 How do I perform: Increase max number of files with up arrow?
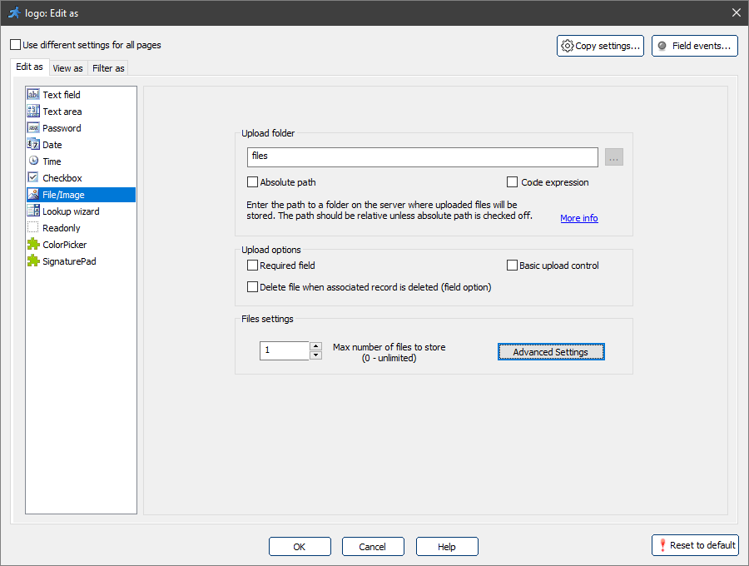coord(315,346)
